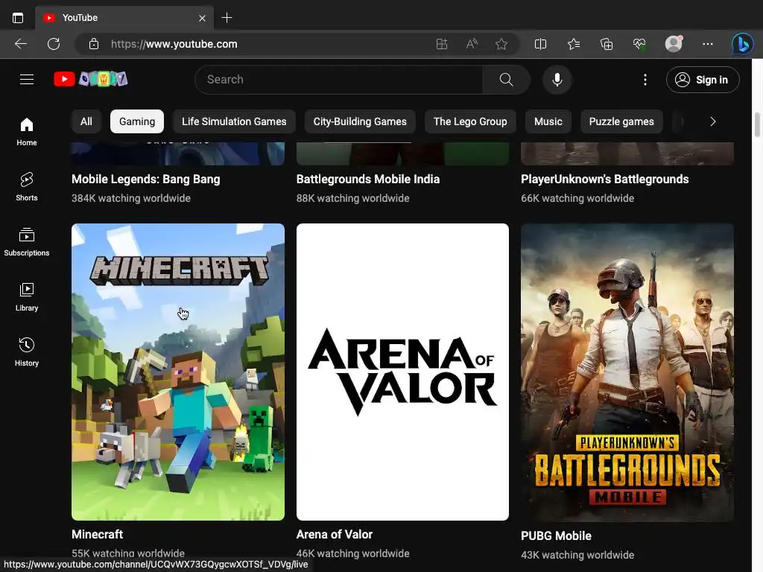Viewport: 763px width, 572px height.
Task: Select the City-Building Games chip
Action: (x=360, y=121)
